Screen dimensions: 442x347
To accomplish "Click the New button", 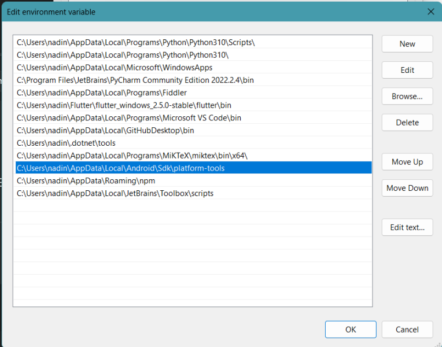I will [x=407, y=44].
